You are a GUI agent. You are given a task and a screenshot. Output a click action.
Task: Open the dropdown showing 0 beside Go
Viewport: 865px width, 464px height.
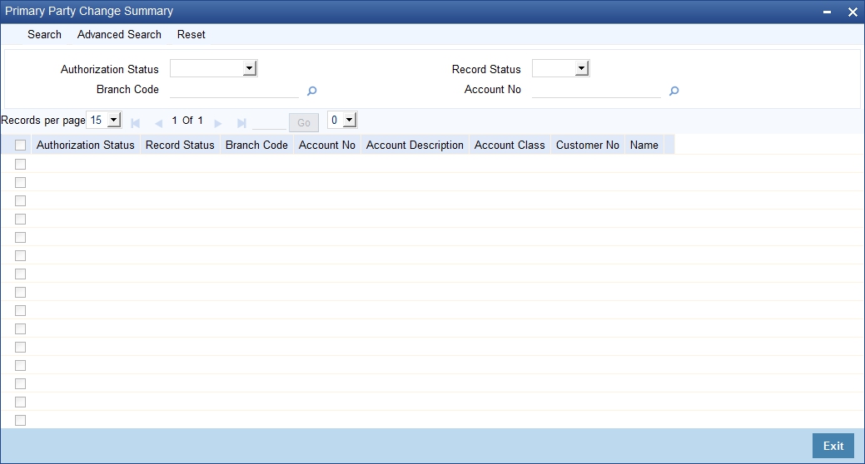coord(342,120)
